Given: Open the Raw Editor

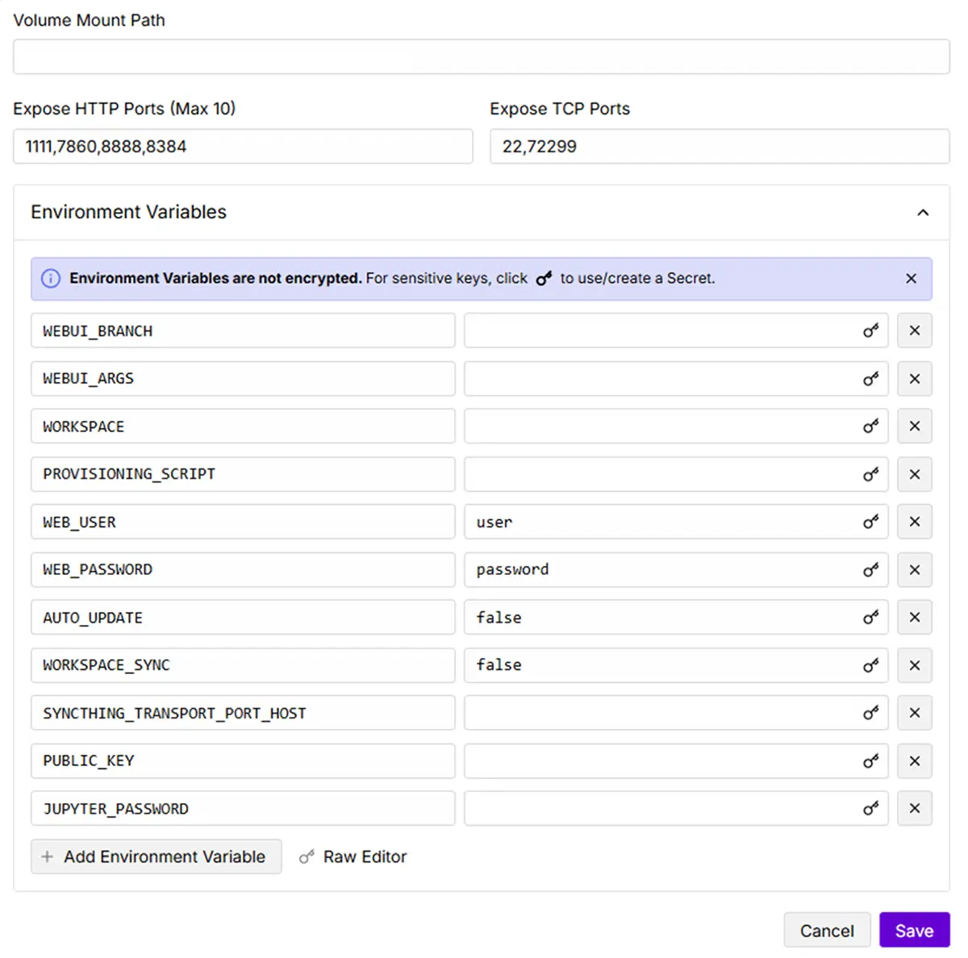Looking at the screenshot, I should tap(353, 856).
